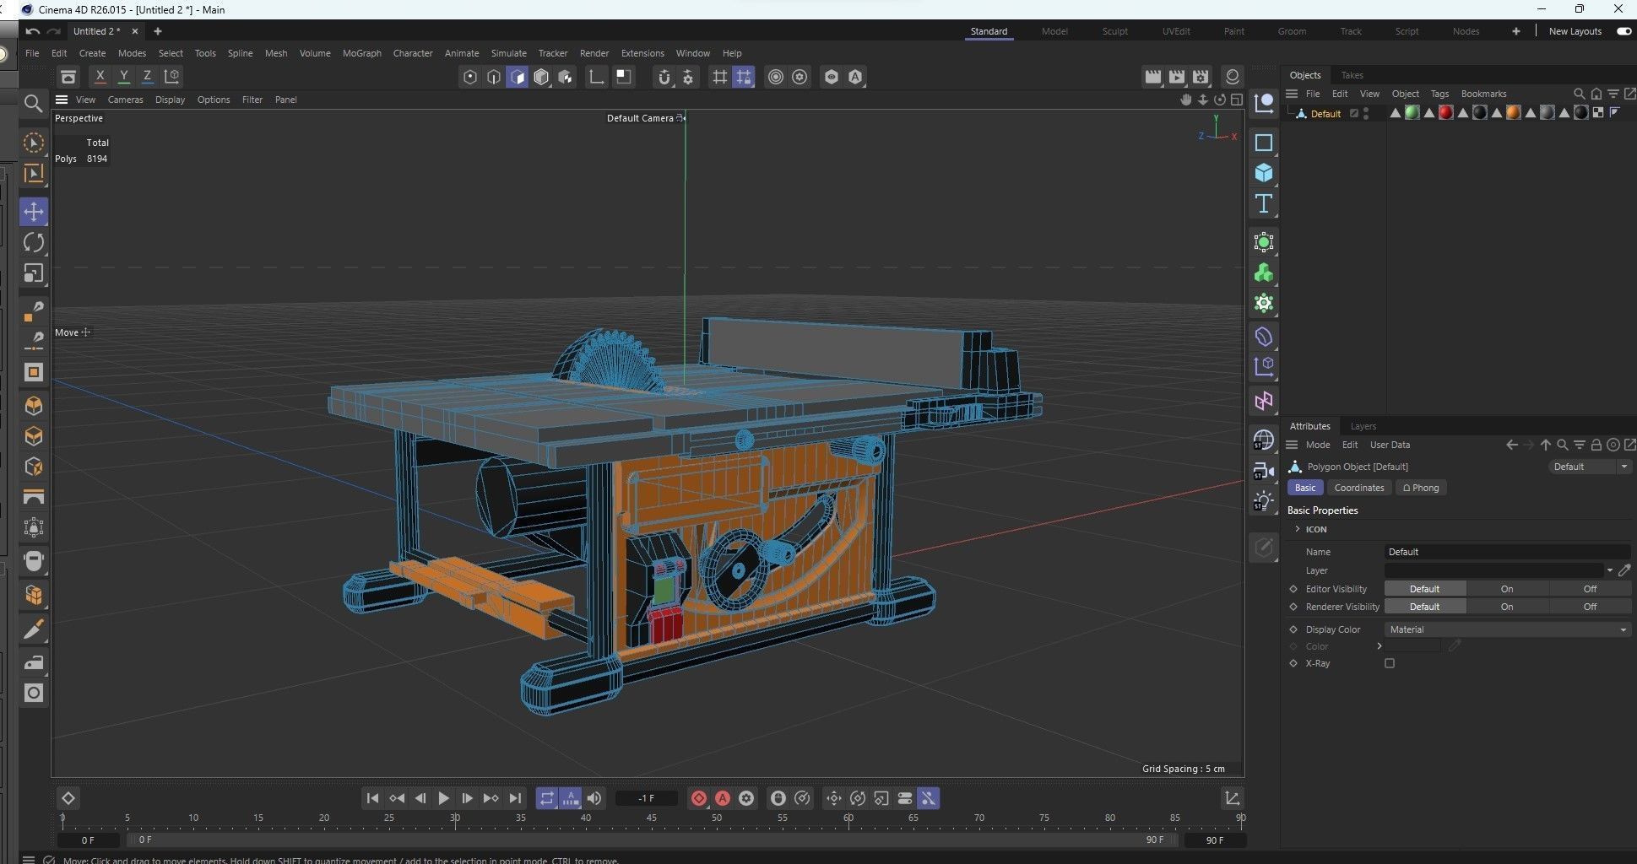1637x864 pixels.
Task: Open render settings gear in top toolbar
Action: coord(1201,77)
